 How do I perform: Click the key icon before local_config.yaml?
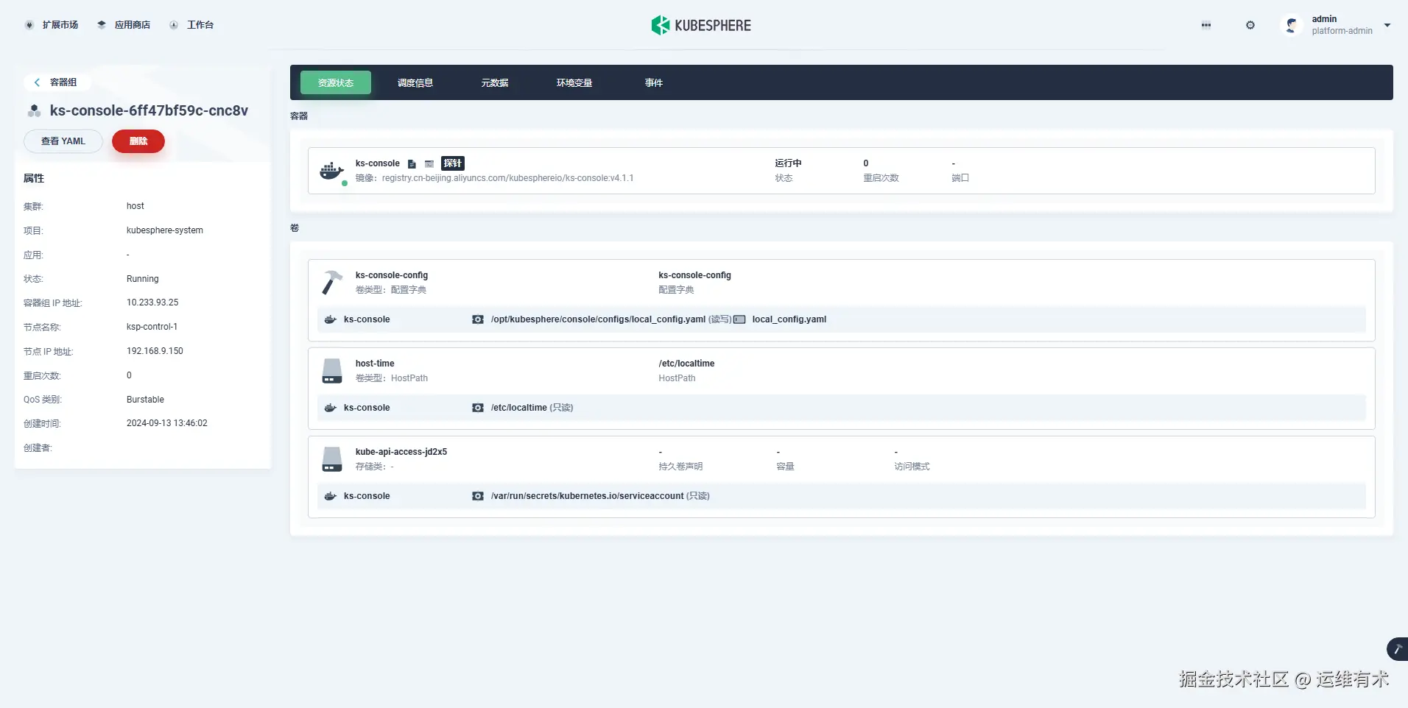(739, 319)
